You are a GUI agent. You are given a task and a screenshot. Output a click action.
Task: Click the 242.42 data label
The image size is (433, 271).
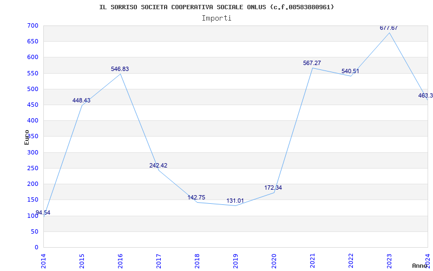pyautogui.click(x=158, y=166)
